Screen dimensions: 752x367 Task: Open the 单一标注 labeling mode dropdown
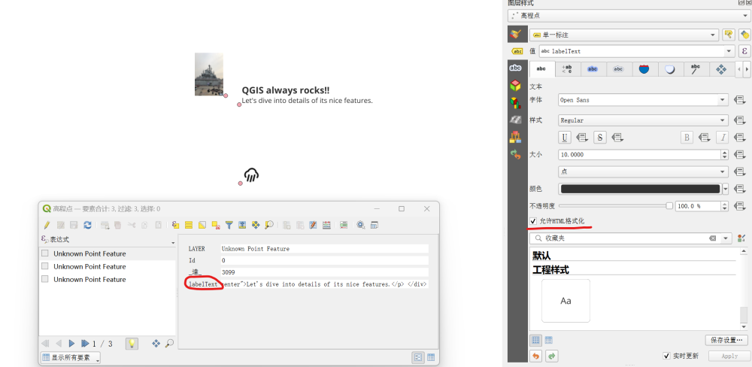pos(624,35)
